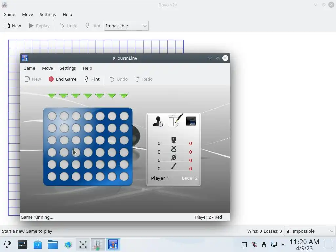Click 'Losses: 0' in Bovo status bar
The height and width of the screenshot is (252, 336).
tap(273, 231)
